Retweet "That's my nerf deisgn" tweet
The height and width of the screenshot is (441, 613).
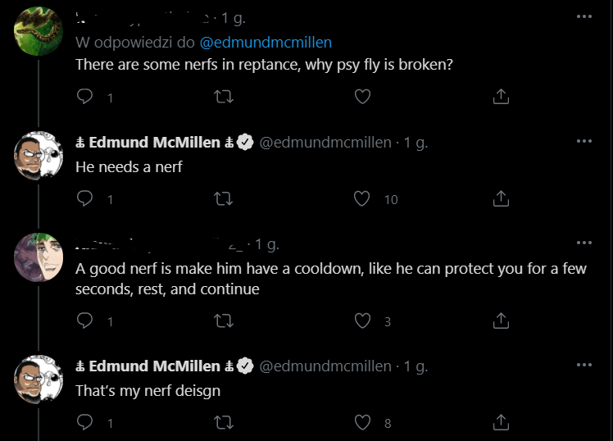pyautogui.click(x=223, y=423)
